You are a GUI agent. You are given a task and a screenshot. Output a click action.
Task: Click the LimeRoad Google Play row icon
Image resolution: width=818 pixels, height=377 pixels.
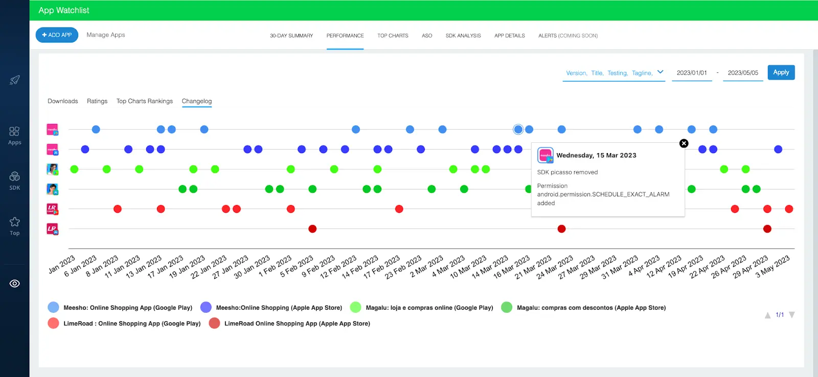pos(52,209)
